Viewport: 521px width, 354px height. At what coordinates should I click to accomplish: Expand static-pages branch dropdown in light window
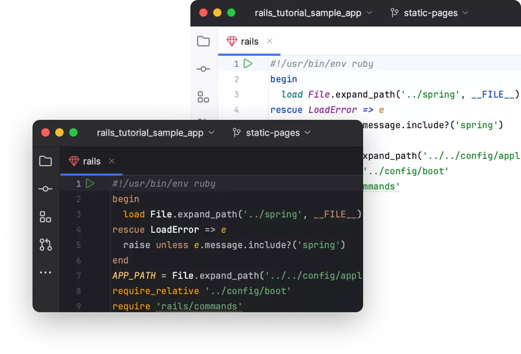(x=430, y=13)
